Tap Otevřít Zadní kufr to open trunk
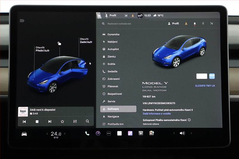239x159 pixels. click(x=86, y=41)
